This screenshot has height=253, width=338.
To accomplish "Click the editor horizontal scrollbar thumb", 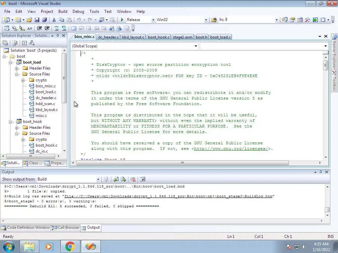I will (x=182, y=163).
